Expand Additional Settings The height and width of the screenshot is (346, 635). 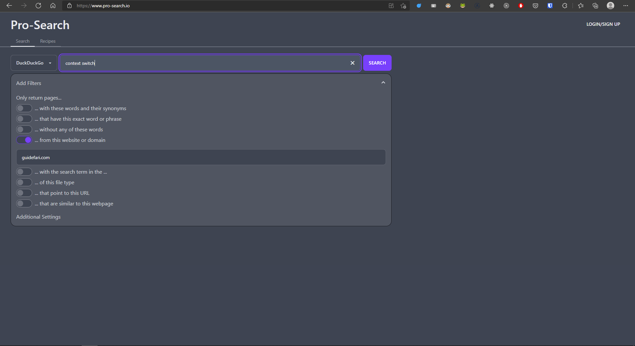[38, 217]
